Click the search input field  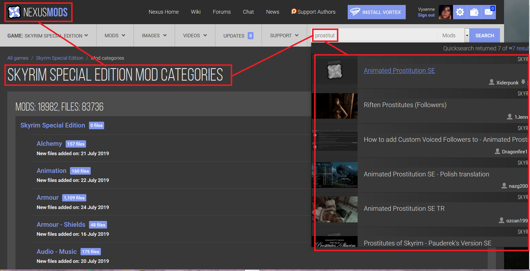(375, 36)
